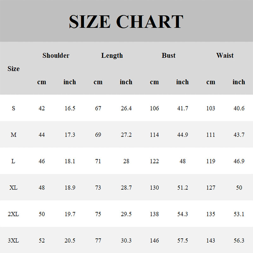Click the SIZE CHART title
This screenshot has width=253, height=253.
[126, 22]
